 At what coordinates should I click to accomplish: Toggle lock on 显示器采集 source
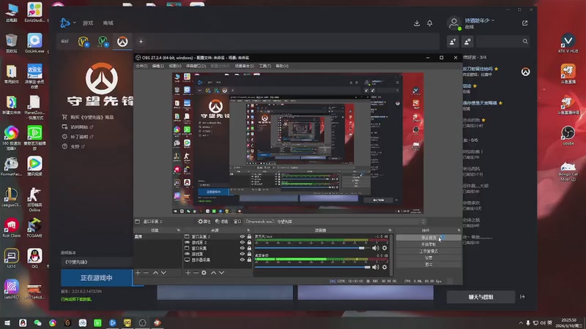pyautogui.click(x=249, y=260)
